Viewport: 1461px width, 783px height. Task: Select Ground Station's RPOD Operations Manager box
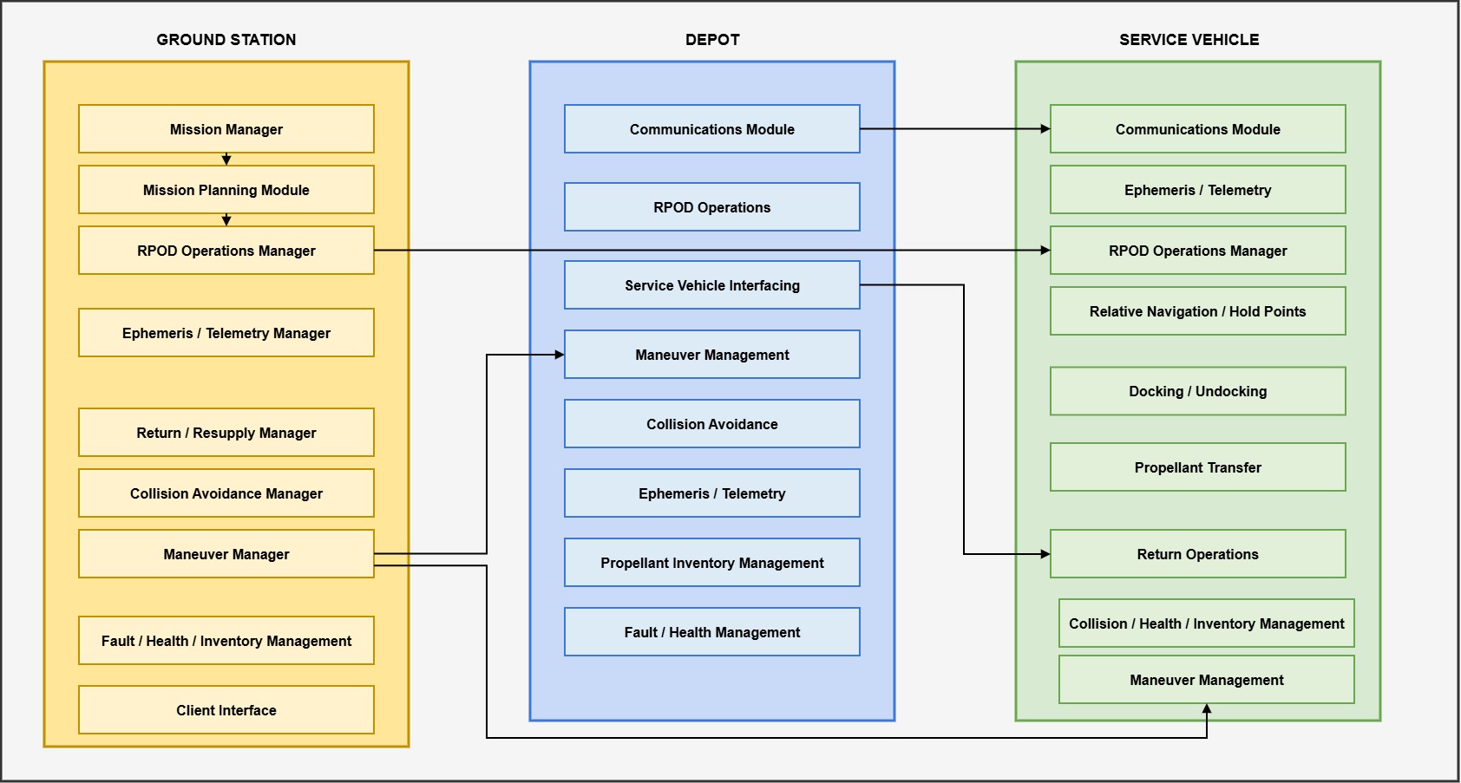[x=226, y=251]
